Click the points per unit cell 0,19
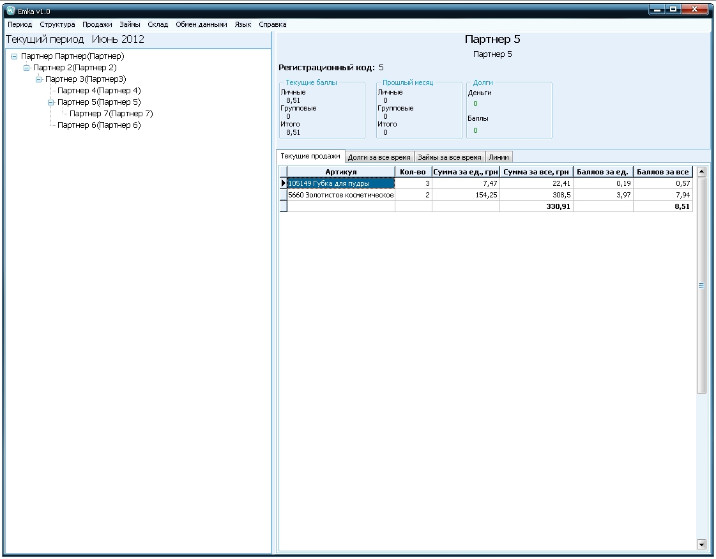The height and width of the screenshot is (559, 716). (603, 183)
